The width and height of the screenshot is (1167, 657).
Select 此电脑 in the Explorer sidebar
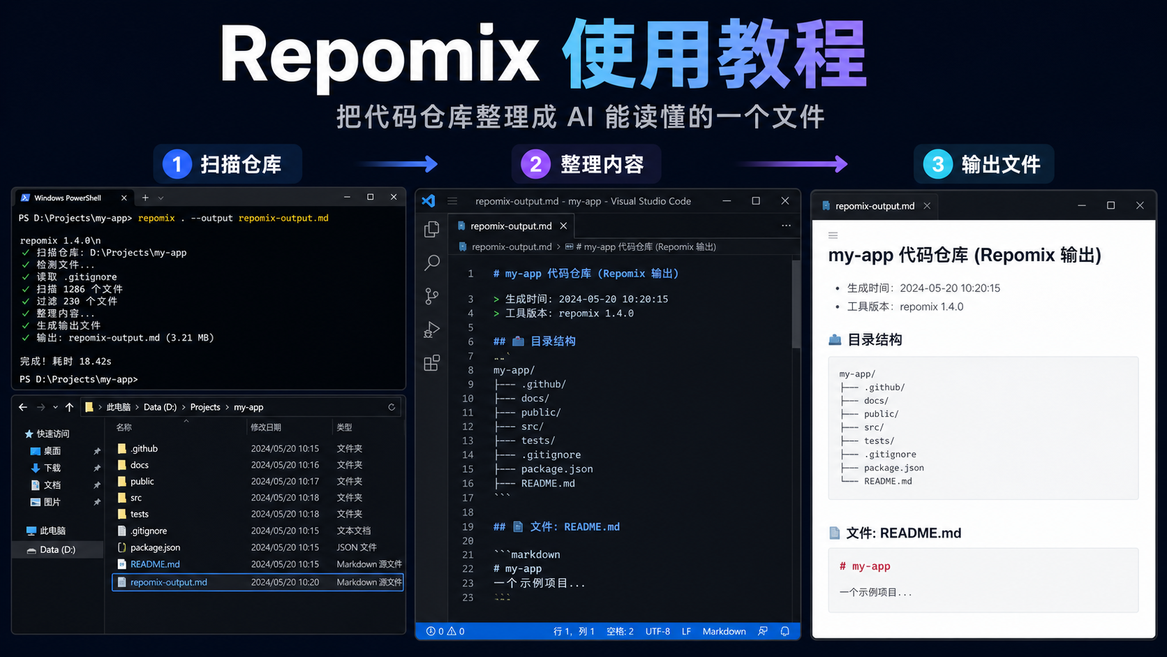tap(46, 531)
